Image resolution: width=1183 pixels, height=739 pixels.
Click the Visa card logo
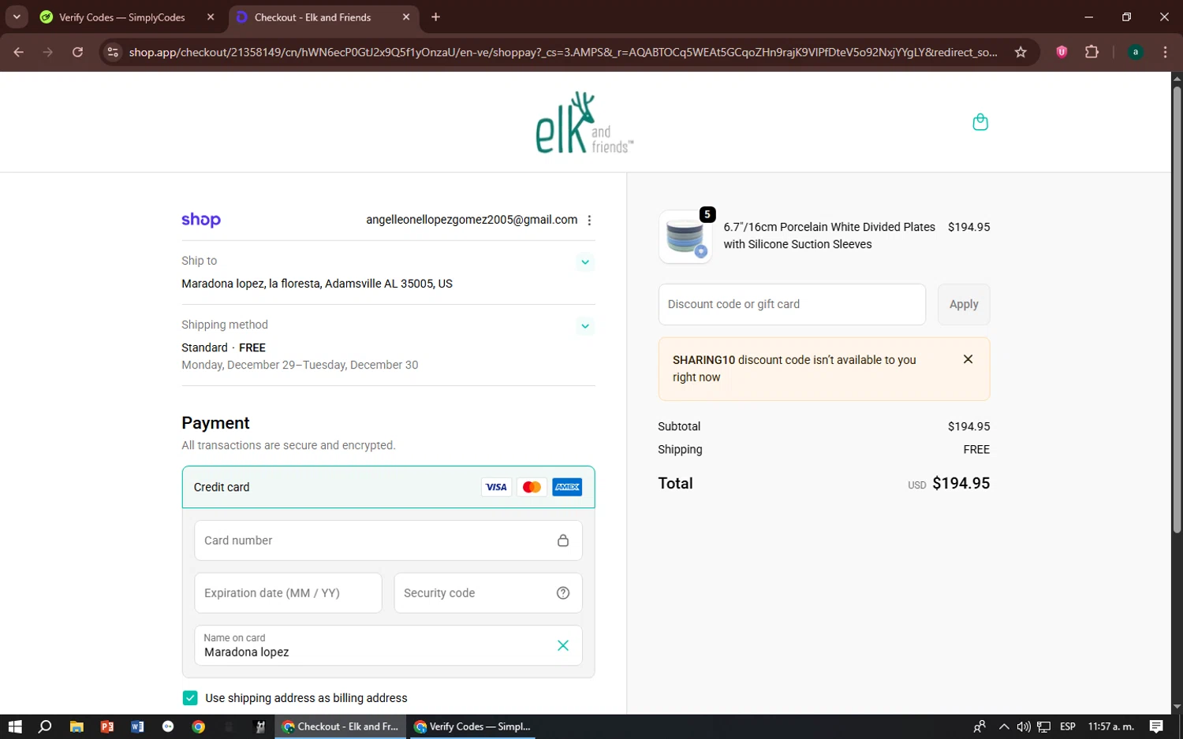point(496,487)
